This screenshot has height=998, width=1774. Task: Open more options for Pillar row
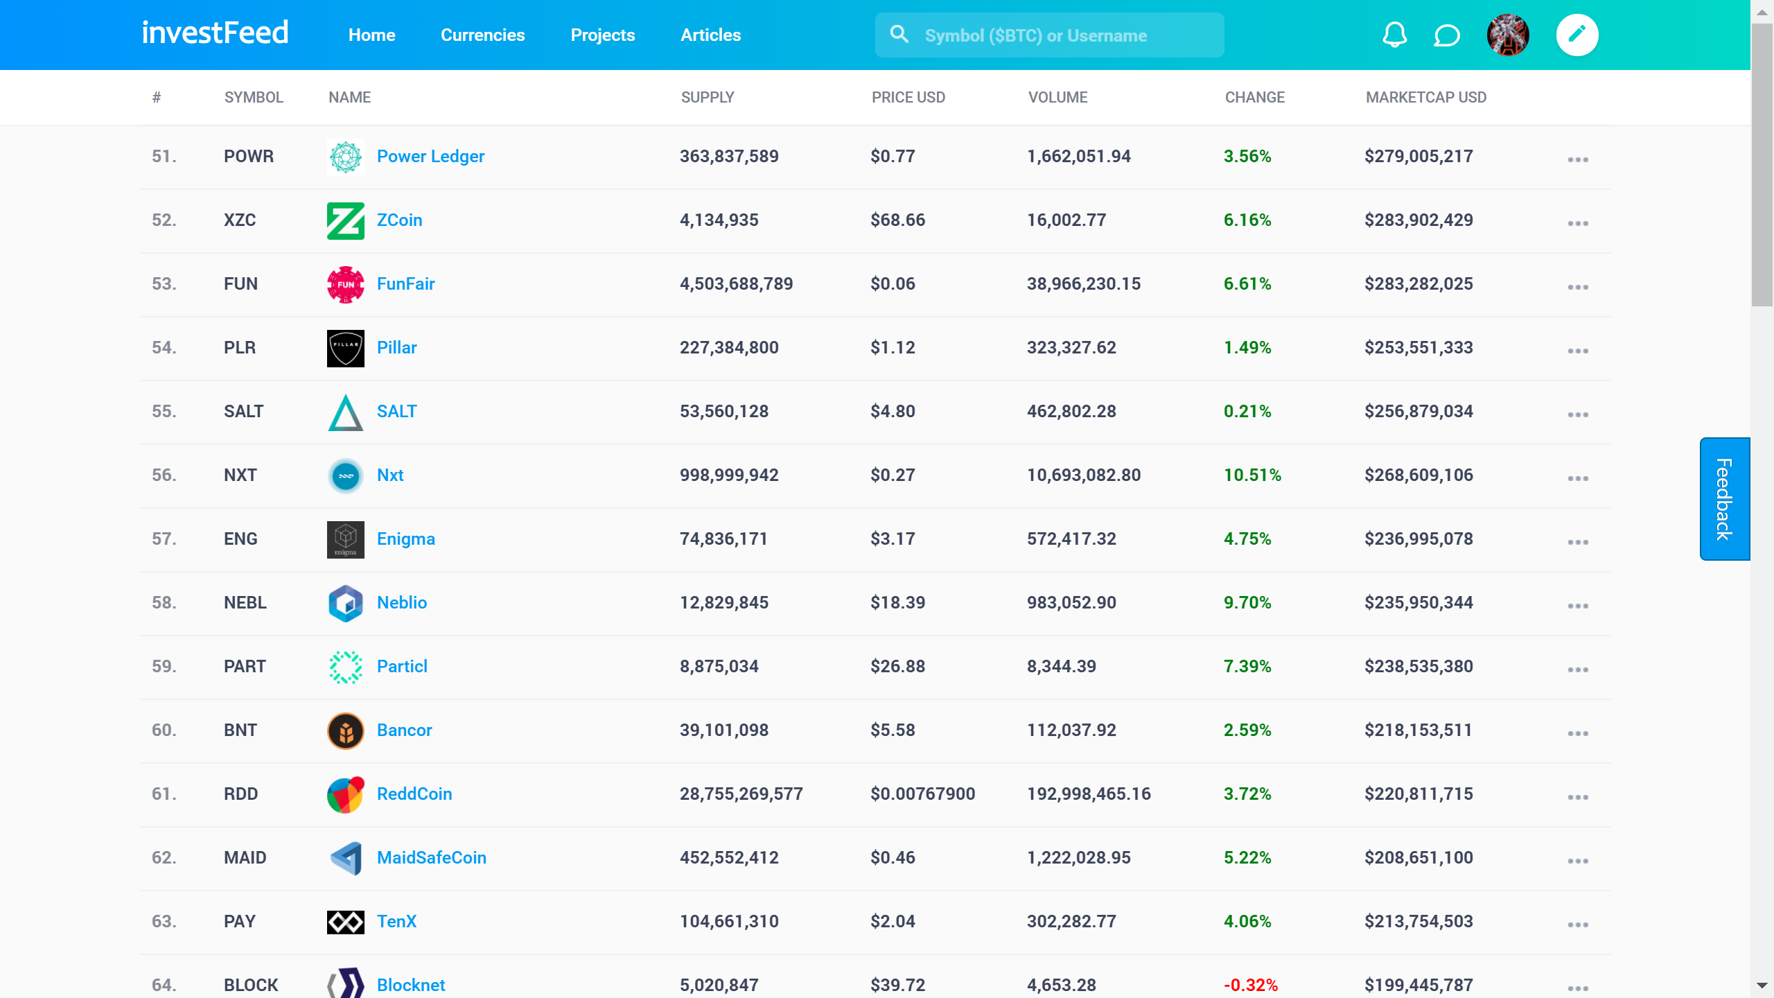coord(1577,351)
